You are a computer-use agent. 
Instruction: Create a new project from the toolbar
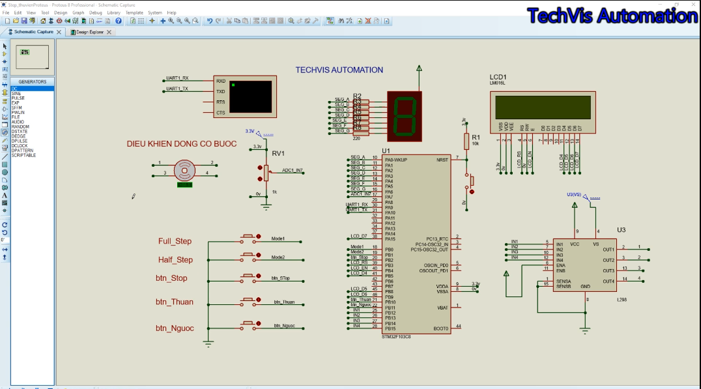point(8,21)
